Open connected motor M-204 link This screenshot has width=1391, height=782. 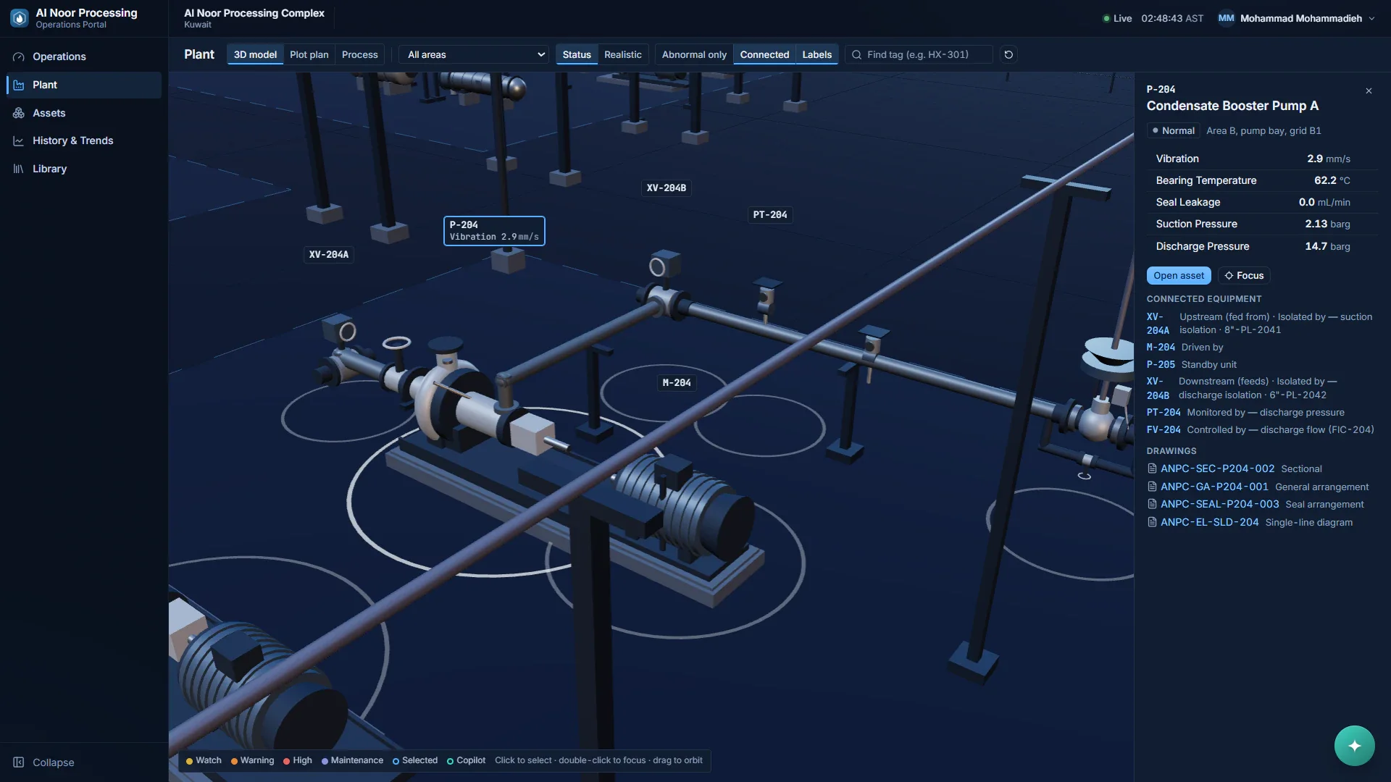coord(1161,348)
